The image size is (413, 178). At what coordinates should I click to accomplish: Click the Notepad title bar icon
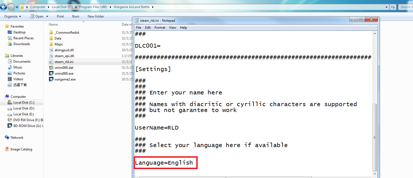[137, 21]
